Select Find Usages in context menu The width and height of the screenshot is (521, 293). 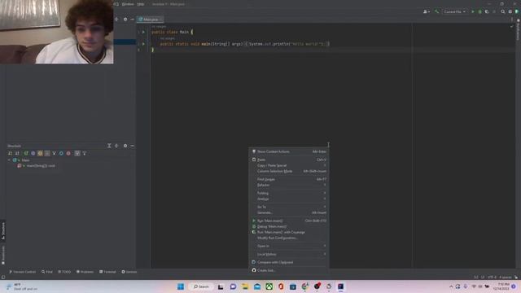[289, 179]
